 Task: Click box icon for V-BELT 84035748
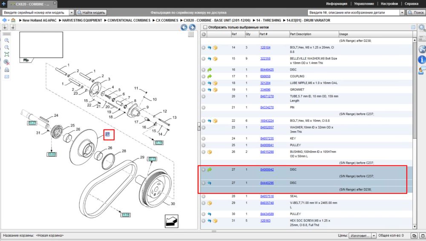tap(210, 203)
